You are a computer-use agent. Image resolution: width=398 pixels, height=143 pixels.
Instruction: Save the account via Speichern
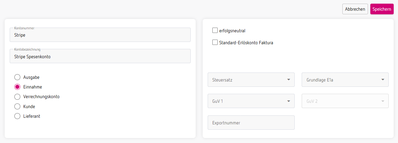382,9
